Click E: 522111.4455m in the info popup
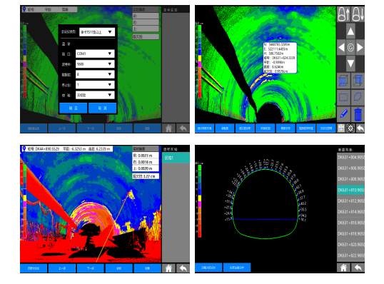The image size is (384, 284). click(x=276, y=49)
